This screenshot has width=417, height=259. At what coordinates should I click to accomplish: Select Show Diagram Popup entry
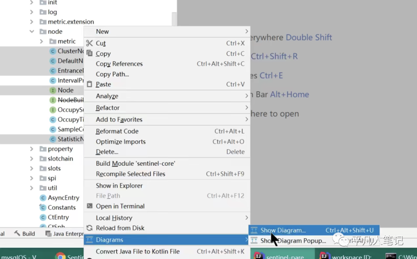coord(314,240)
